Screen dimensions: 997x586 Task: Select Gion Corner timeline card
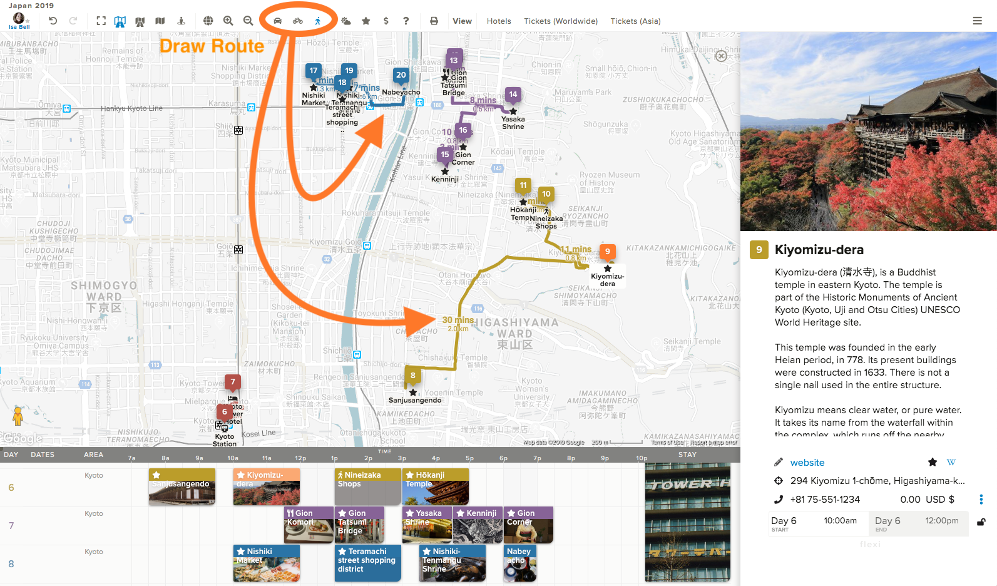click(x=528, y=525)
